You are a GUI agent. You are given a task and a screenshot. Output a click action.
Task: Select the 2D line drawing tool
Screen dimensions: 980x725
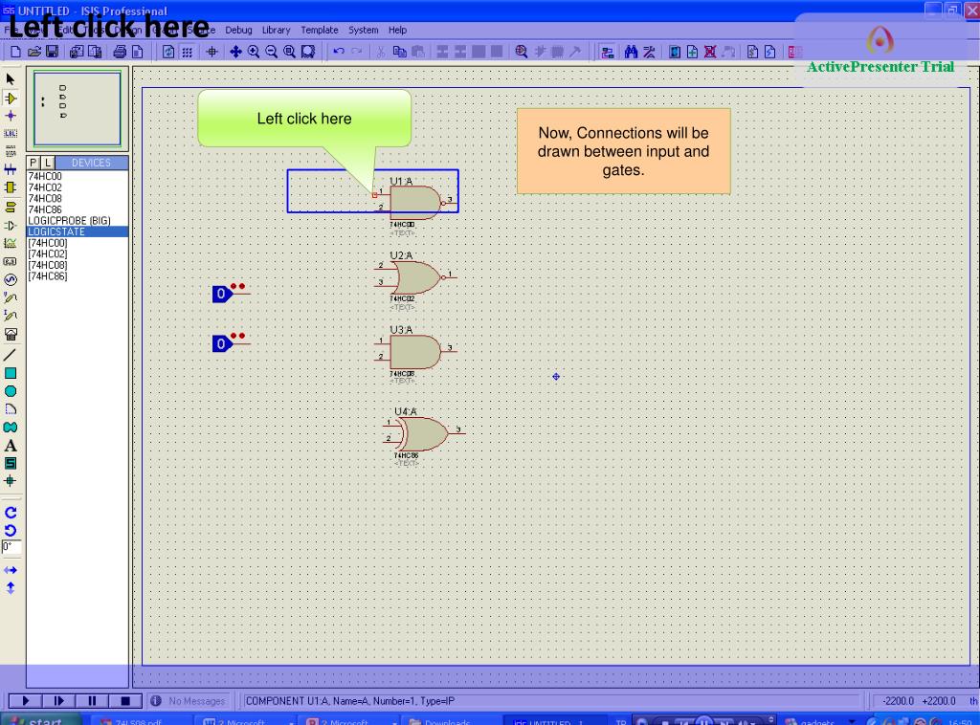[10, 355]
